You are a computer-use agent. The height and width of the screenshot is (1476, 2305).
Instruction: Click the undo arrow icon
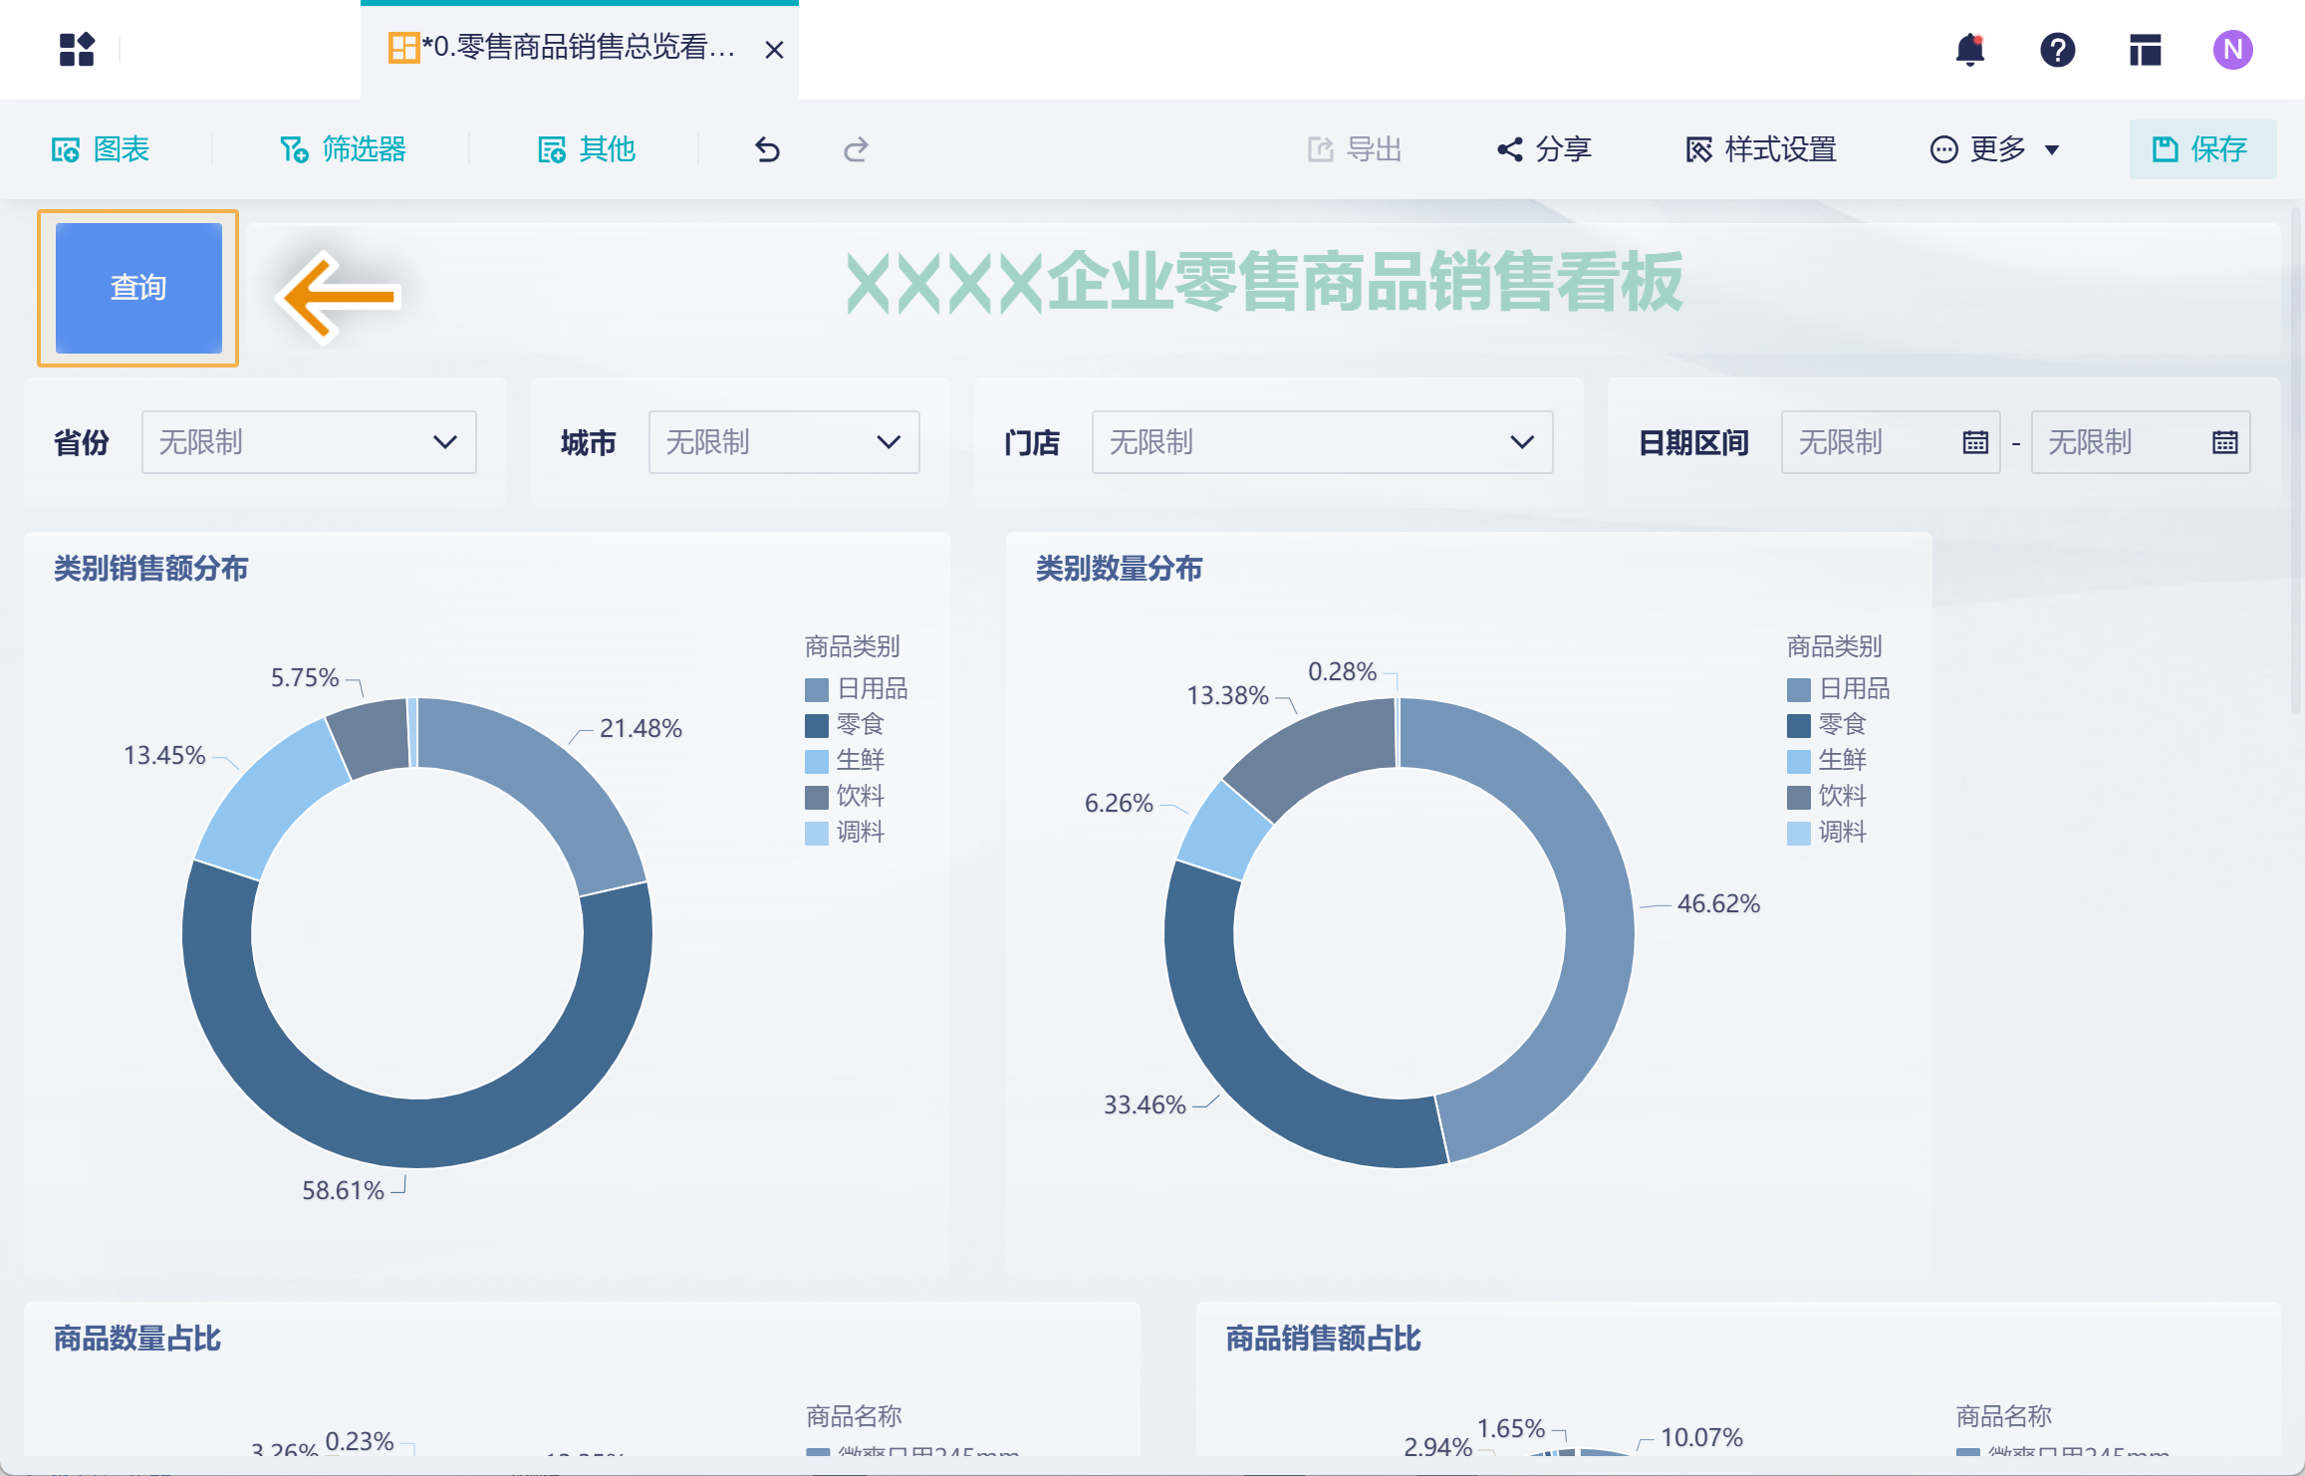767,149
